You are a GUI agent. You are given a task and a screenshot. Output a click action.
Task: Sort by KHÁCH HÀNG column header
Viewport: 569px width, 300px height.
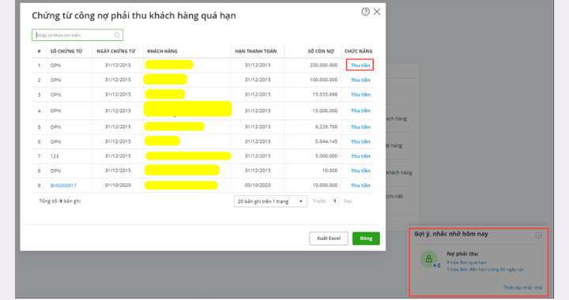click(162, 51)
